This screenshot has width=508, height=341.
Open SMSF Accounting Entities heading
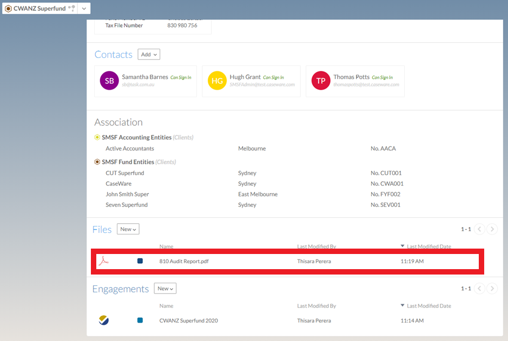click(x=136, y=137)
